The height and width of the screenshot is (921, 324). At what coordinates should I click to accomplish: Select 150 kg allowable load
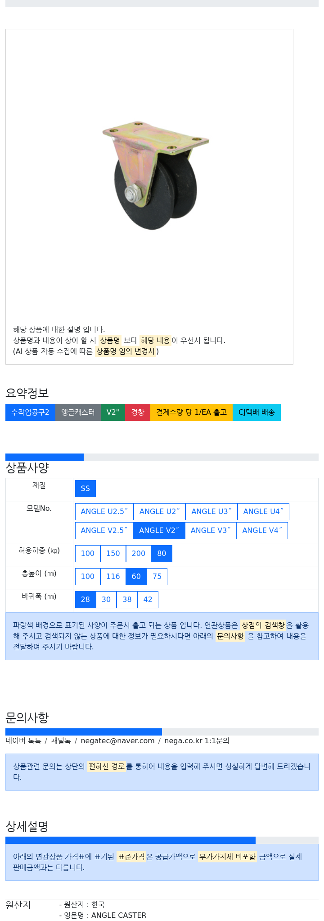click(x=113, y=554)
